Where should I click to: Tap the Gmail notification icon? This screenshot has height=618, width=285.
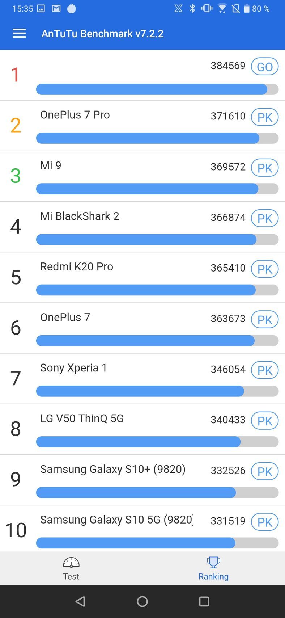click(x=56, y=8)
